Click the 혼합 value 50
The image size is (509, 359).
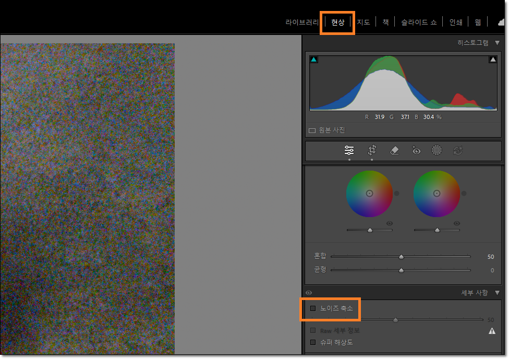tap(491, 257)
